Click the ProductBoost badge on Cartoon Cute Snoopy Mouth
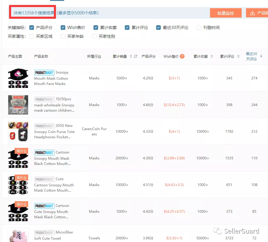268x242 pixels. click(x=44, y=206)
